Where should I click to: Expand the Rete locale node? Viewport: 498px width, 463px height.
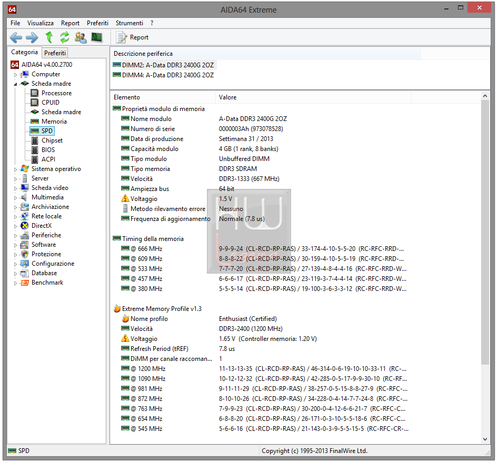pyautogui.click(x=15, y=217)
